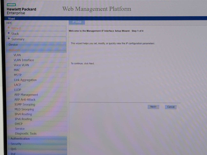Expand the PoE menu section
The width and height of the screenshot is (207, 155).
pyautogui.click(x=37, y=153)
